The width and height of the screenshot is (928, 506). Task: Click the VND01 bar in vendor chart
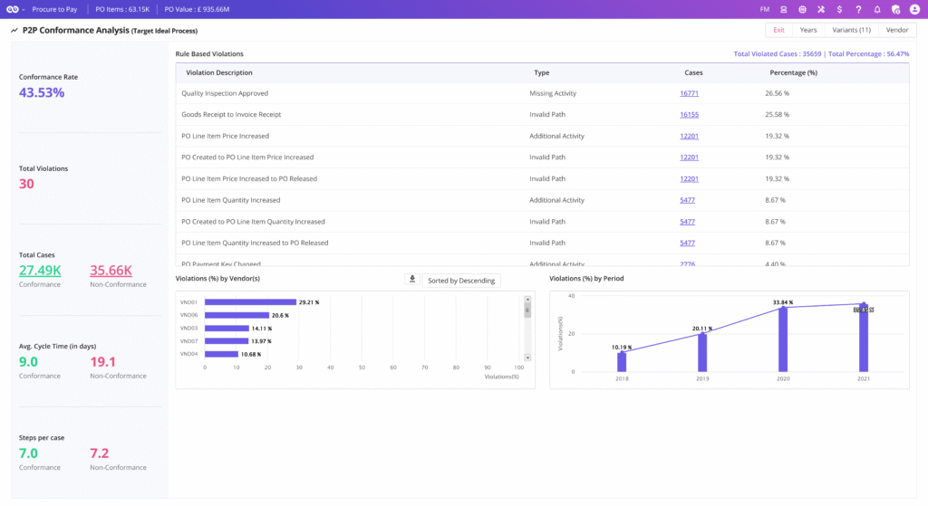tap(250, 302)
